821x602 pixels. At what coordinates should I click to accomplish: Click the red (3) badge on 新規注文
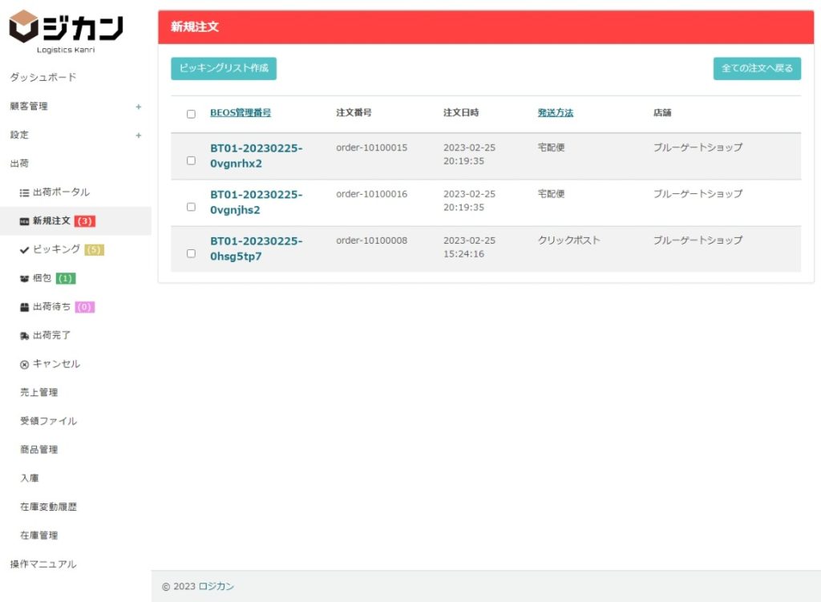tap(85, 221)
